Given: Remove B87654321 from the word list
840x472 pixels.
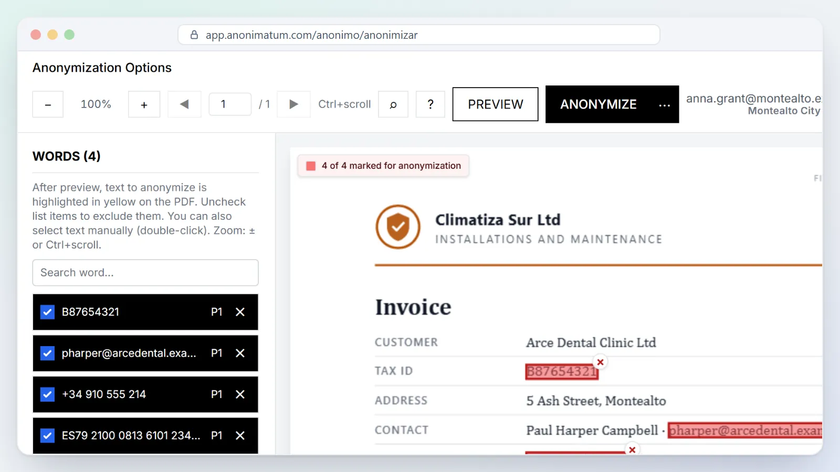Looking at the screenshot, I should pyautogui.click(x=240, y=312).
